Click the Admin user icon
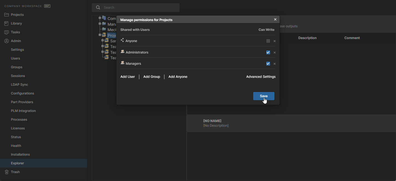This screenshot has width=396, height=181. point(7,41)
